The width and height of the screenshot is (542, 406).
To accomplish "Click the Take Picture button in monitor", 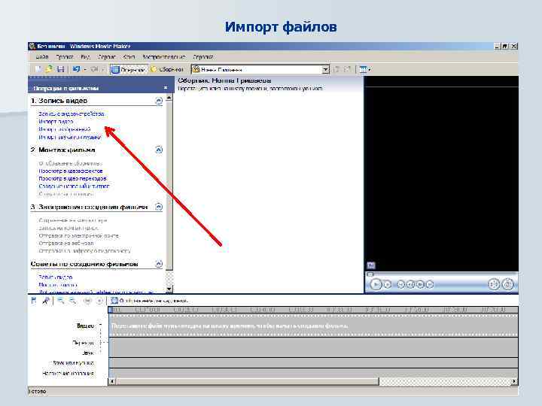I will click(508, 284).
